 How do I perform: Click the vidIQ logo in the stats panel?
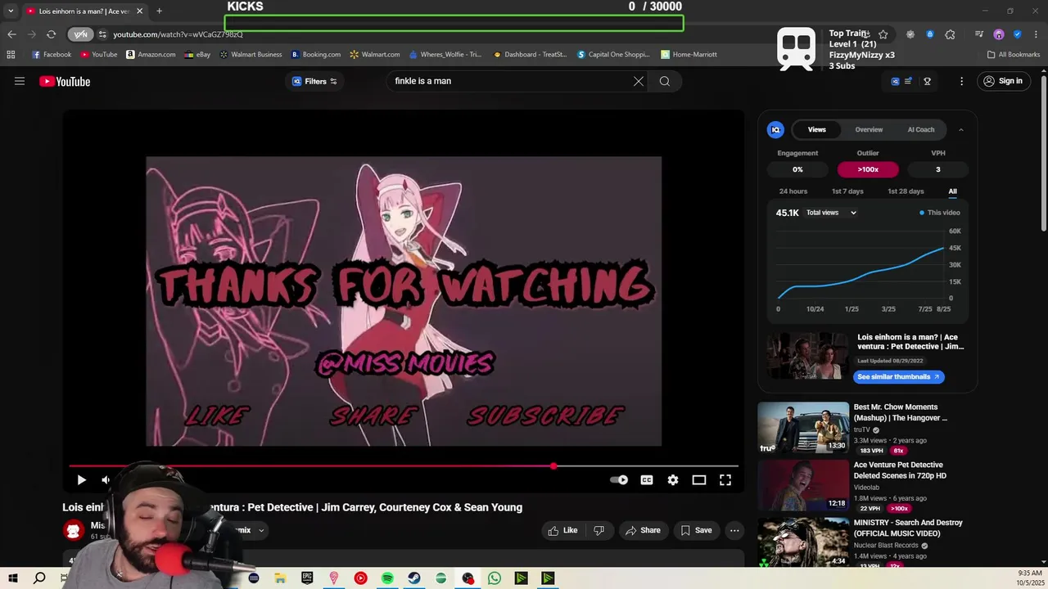pyautogui.click(x=775, y=129)
